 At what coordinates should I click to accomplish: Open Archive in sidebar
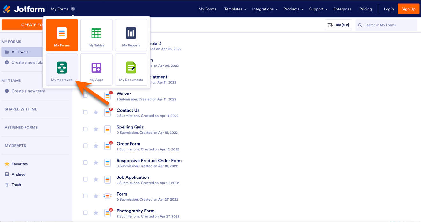pyautogui.click(x=19, y=174)
